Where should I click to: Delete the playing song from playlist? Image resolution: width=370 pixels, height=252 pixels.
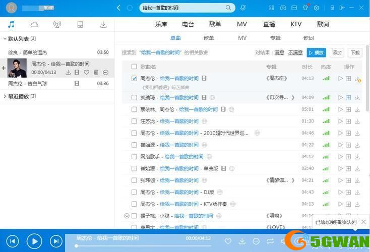click(x=96, y=72)
